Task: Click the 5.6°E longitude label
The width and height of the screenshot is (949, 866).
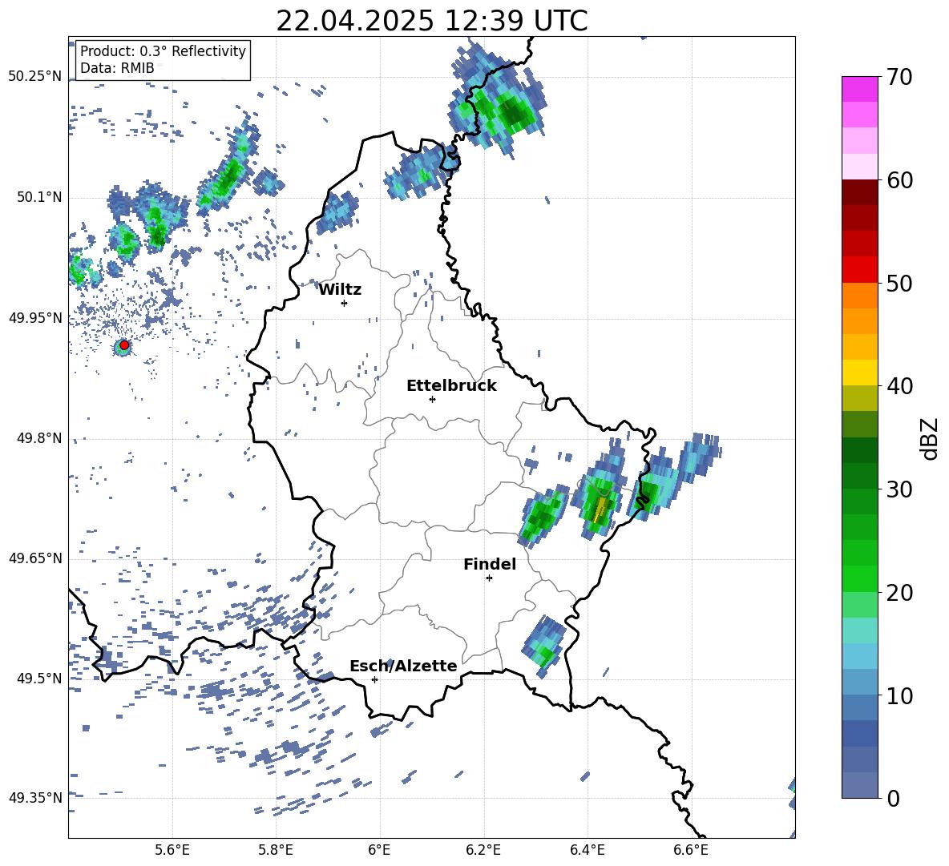Action: (172, 850)
